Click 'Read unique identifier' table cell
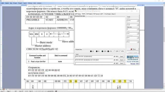This screenshot has width=165, height=92. (37, 61)
